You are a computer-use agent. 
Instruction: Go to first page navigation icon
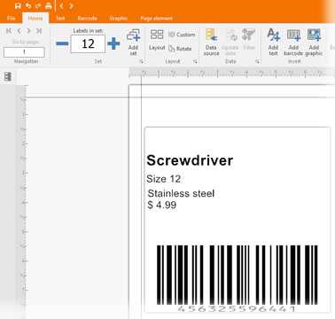coord(9,31)
